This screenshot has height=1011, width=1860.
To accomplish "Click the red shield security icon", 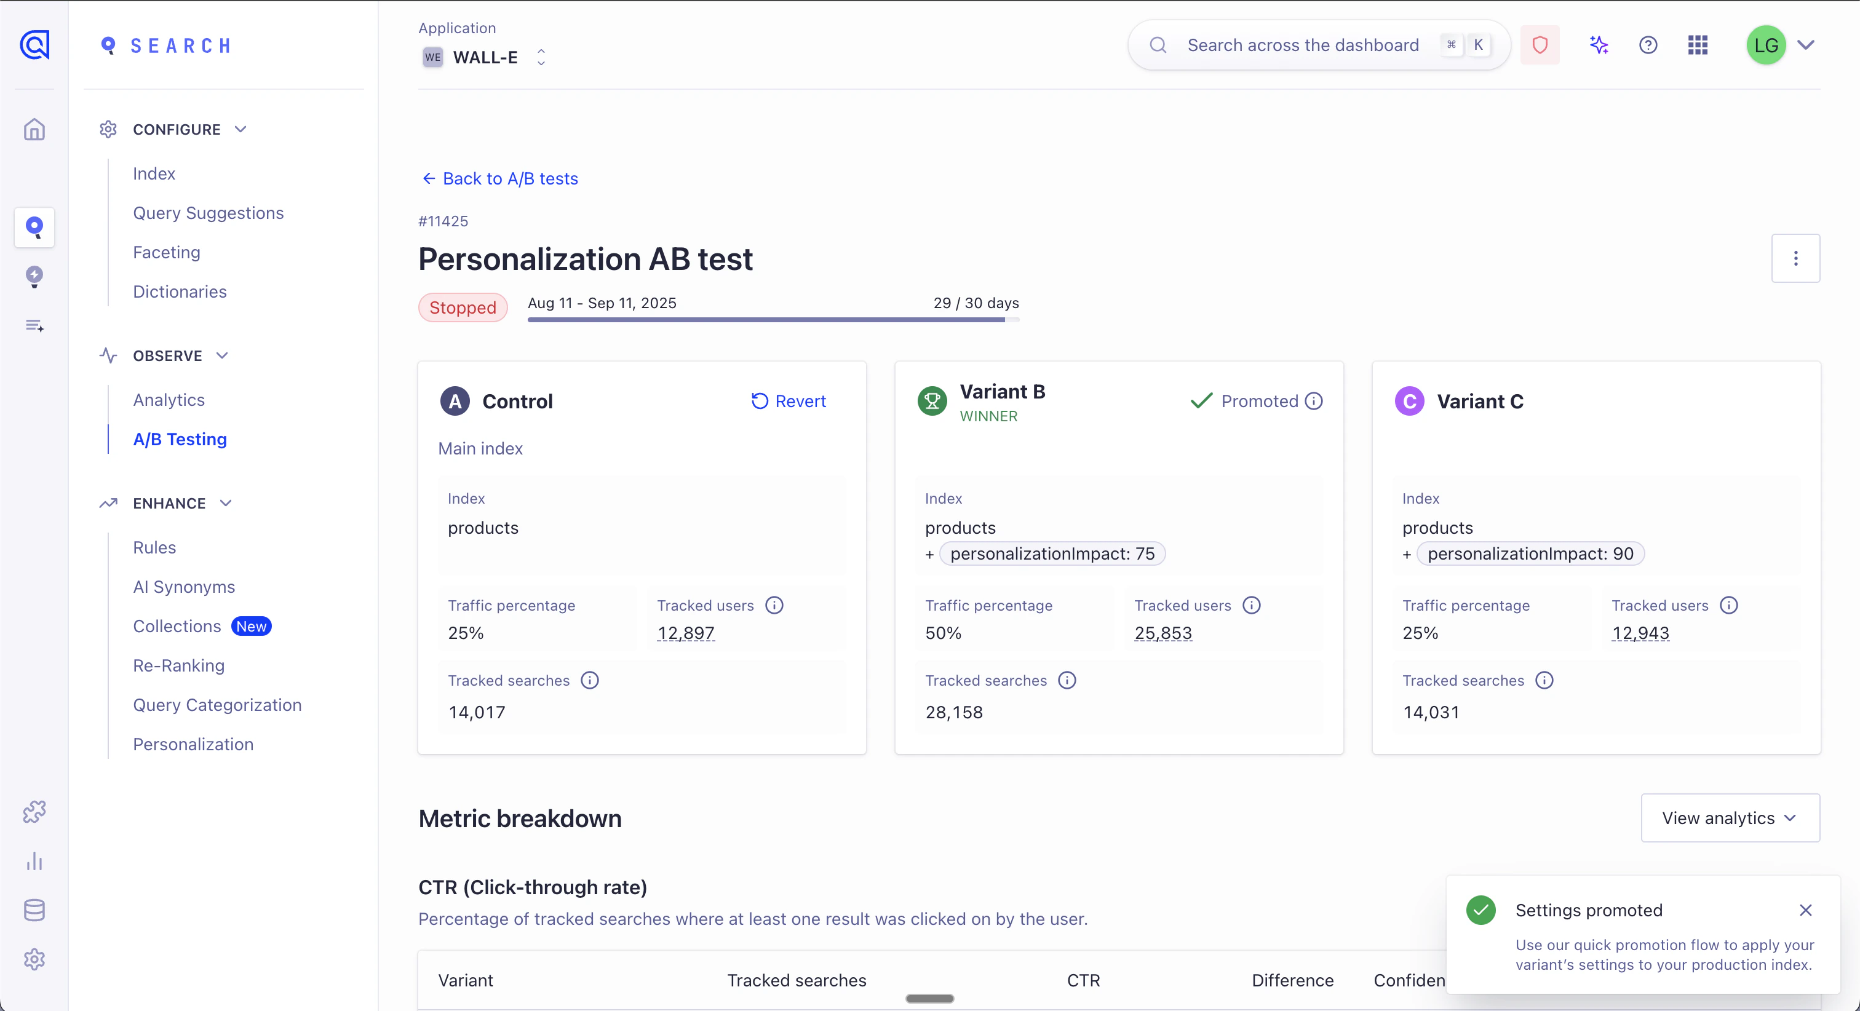I will (1540, 45).
